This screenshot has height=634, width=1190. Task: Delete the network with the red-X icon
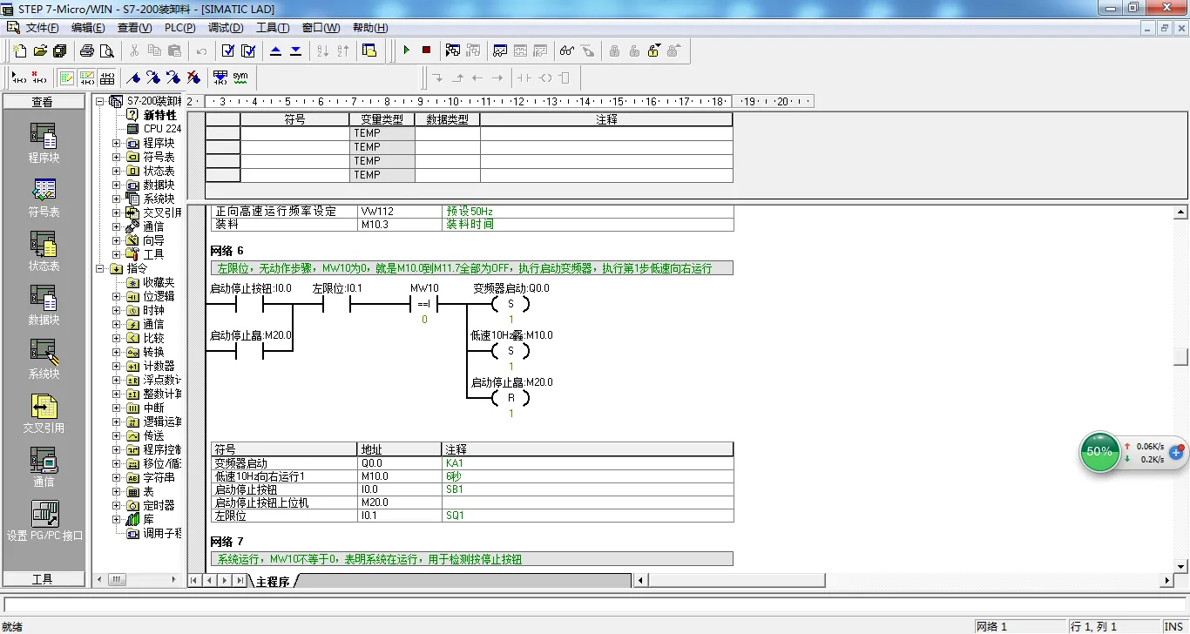[38, 78]
